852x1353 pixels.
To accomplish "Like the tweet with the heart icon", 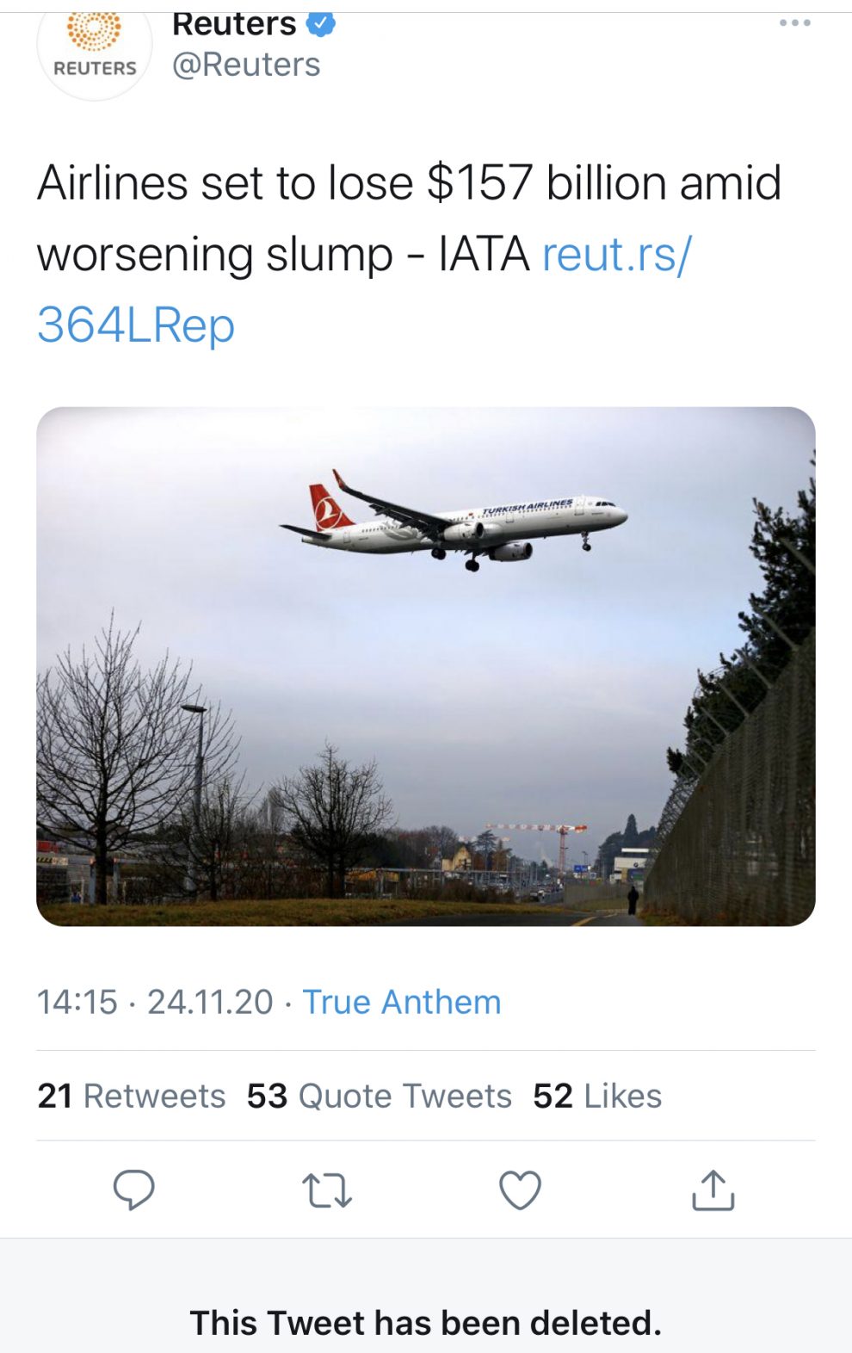I will point(520,1190).
